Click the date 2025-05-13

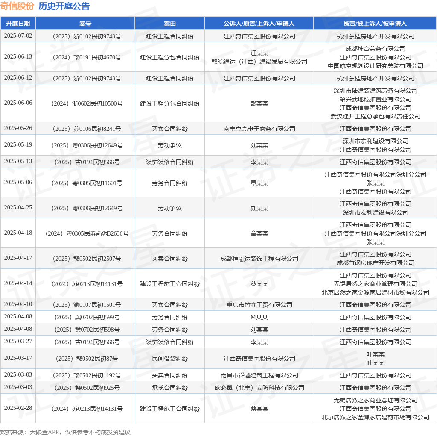[x=18, y=161]
